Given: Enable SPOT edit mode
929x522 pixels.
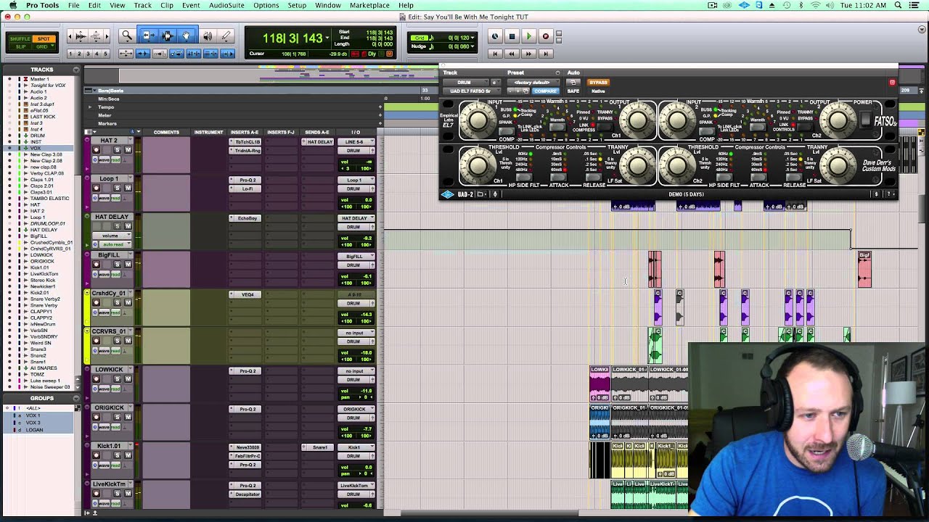Looking at the screenshot, I should [x=44, y=39].
